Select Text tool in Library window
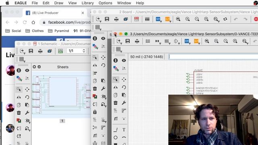Viewport: 258px width, 145px height. click(x=124, y=130)
